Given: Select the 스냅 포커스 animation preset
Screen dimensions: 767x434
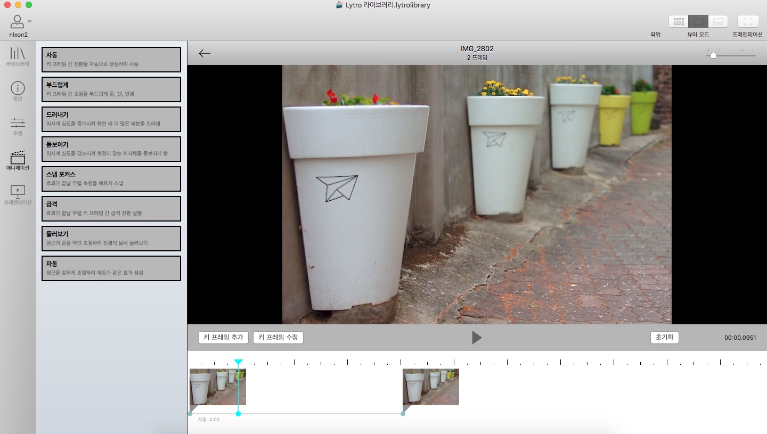Looking at the screenshot, I should 111,179.
